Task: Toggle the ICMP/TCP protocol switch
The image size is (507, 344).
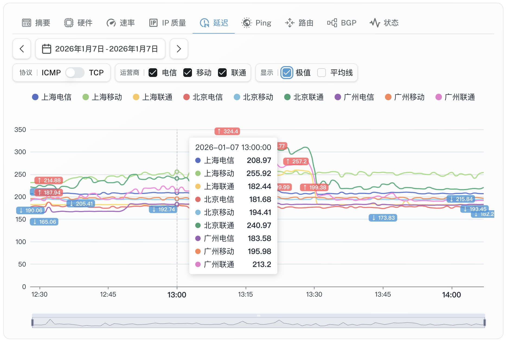Action: pos(75,73)
